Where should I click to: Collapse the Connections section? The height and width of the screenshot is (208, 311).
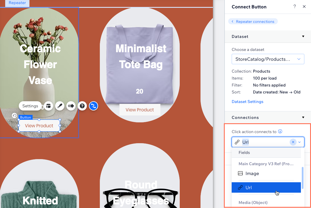tap(303, 117)
